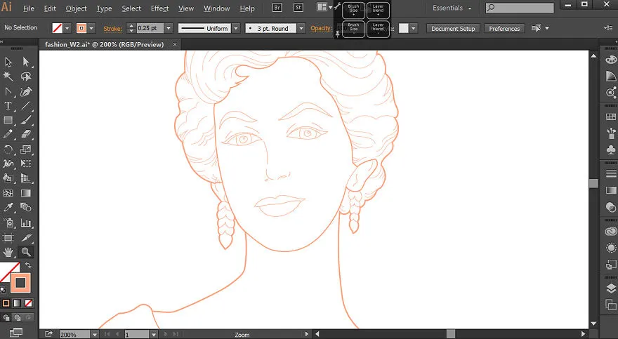Enable Draw Behind mode

[x=18, y=317]
